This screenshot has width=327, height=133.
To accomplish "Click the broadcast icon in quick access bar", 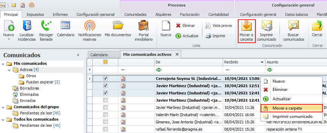I will 32,5.
